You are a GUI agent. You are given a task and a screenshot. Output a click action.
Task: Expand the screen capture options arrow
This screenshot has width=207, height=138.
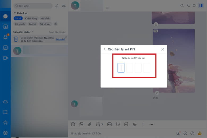pos(102,124)
